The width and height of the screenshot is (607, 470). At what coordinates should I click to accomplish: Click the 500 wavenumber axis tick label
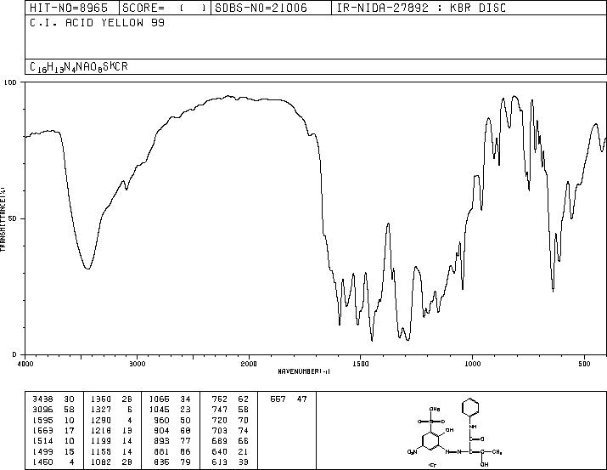click(x=584, y=364)
